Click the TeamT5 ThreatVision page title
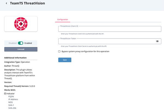 27,4
